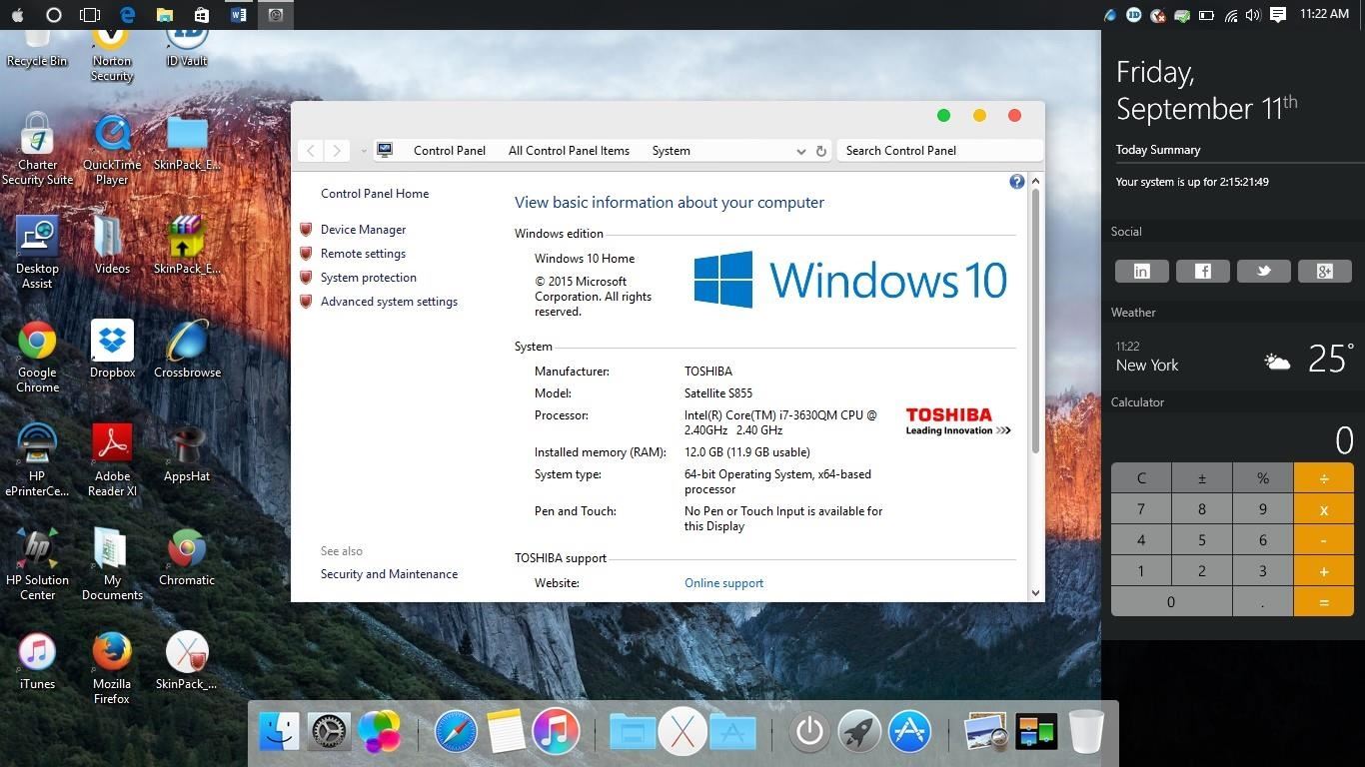
Task: Click the blue help question mark icon
Action: (1016, 182)
